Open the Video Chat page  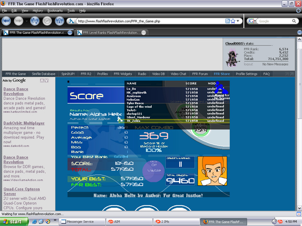tap(178, 74)
